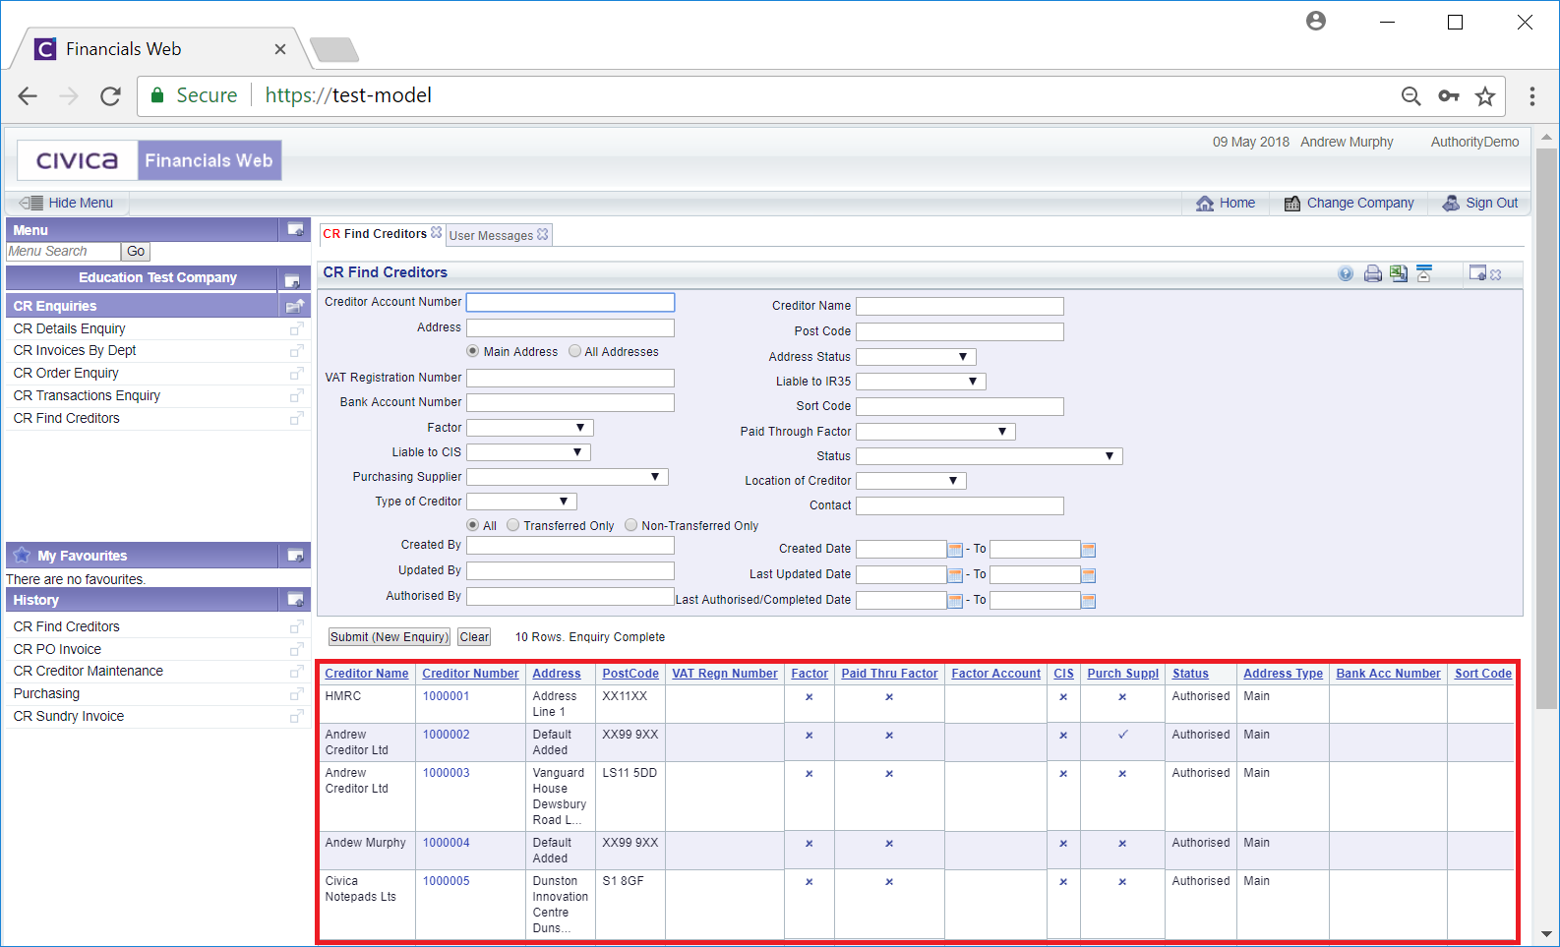1560x947 pixels.
Task: Open the Status dropdown
Action: pos(989,456)
